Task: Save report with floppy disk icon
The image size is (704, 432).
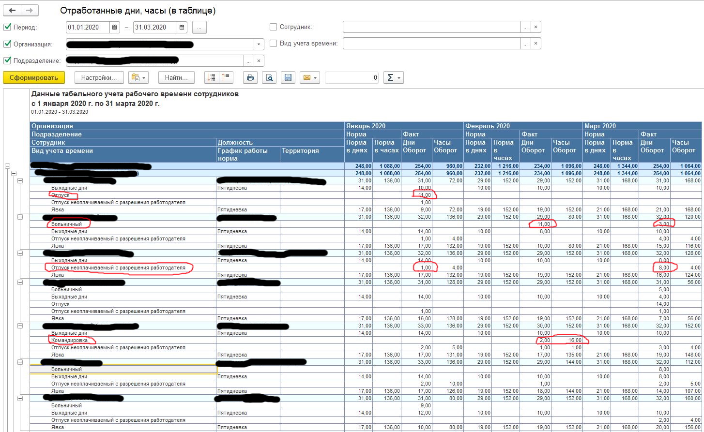Action: click(x=288, y=77)
